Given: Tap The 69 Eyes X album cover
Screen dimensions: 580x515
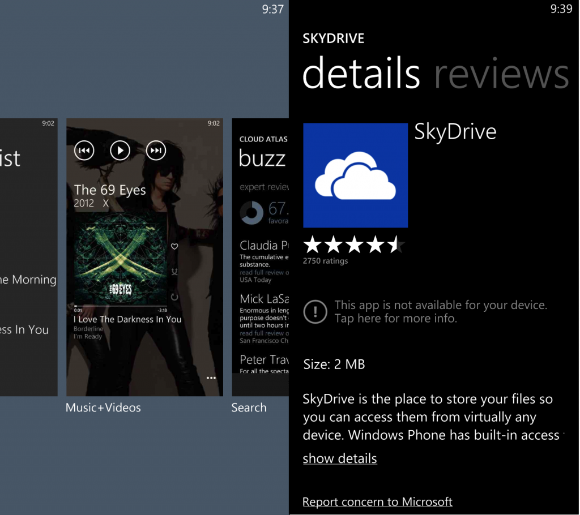Looking at the screenshot, I should (x=120, y=259).
